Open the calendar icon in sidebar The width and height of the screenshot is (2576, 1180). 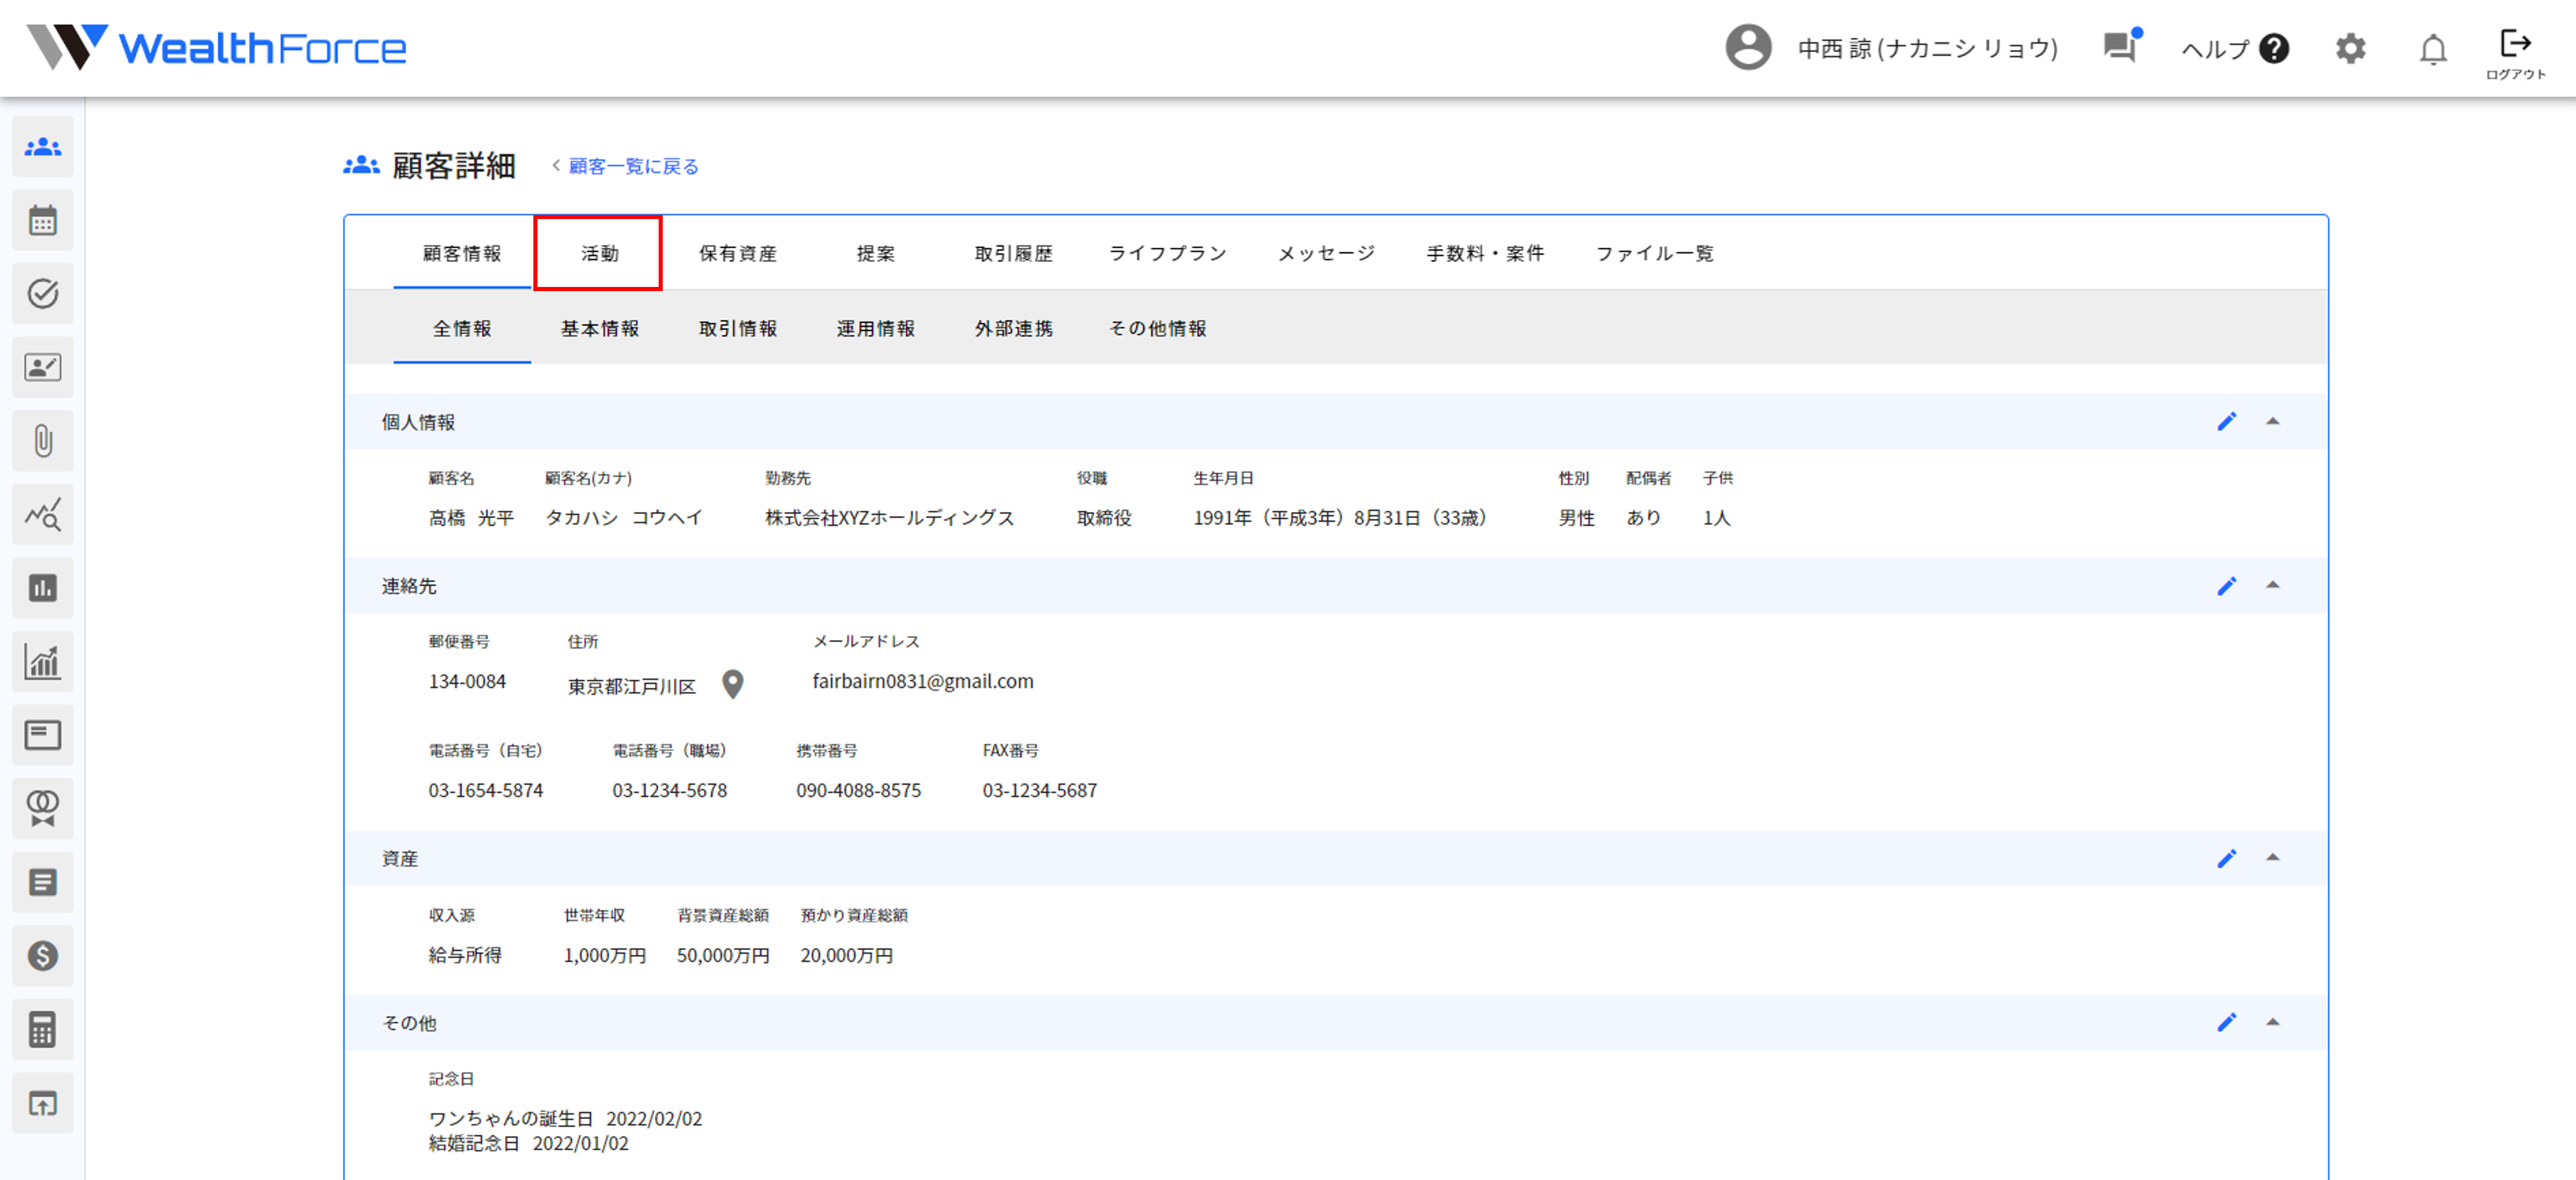42,220
